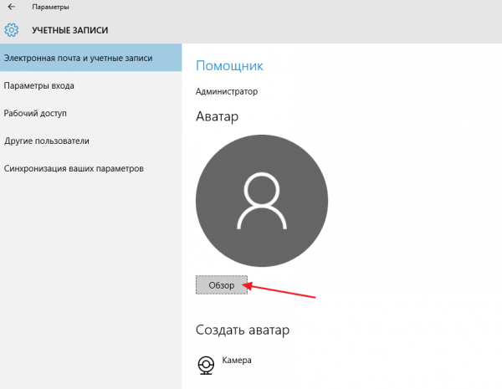Viewport: 502px width, 389px height.
Task: Click the Обзор button
Action: coord(222,285)
